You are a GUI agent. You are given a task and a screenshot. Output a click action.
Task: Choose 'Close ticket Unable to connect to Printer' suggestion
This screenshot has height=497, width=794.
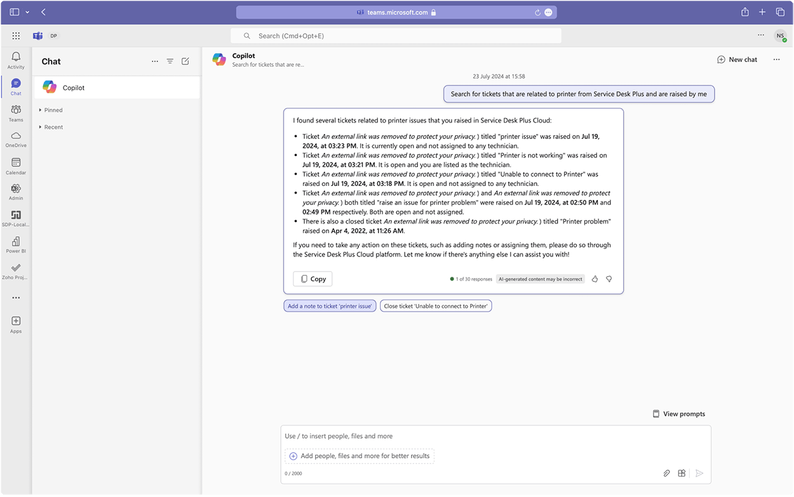[x=436, y=306]
